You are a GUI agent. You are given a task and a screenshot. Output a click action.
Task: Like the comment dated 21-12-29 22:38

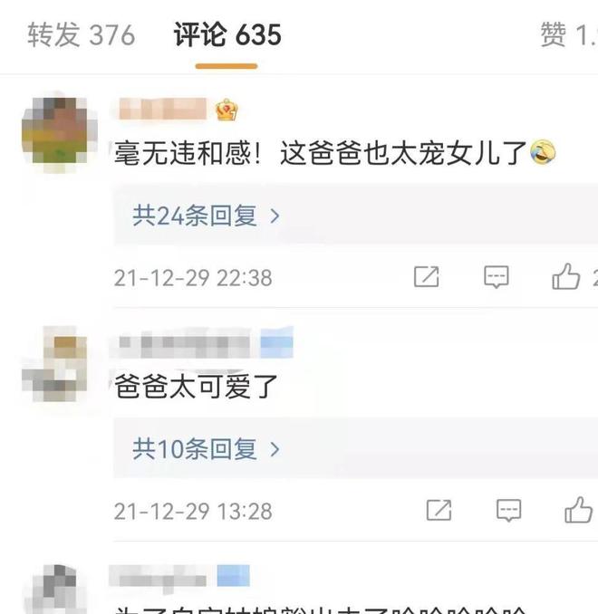coord(566,275)
